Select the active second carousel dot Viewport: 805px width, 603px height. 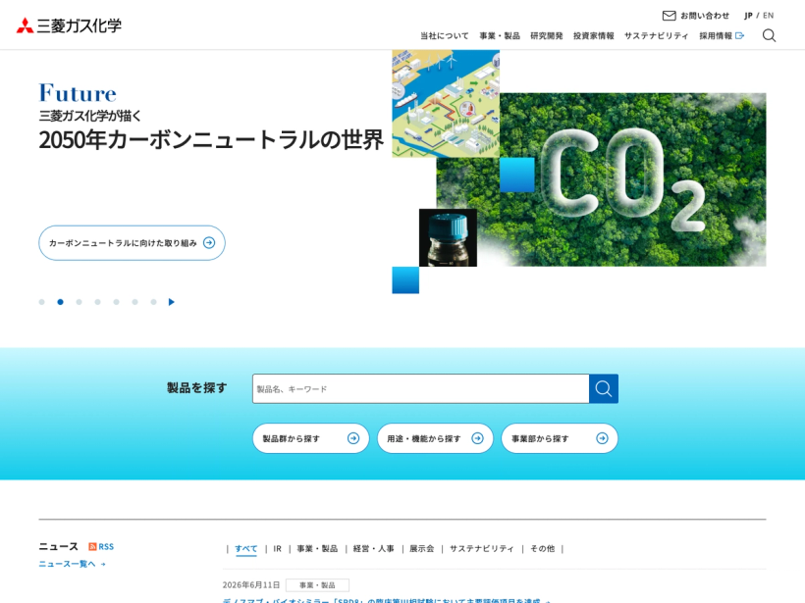pyautogui.click(x=60, y=302)
